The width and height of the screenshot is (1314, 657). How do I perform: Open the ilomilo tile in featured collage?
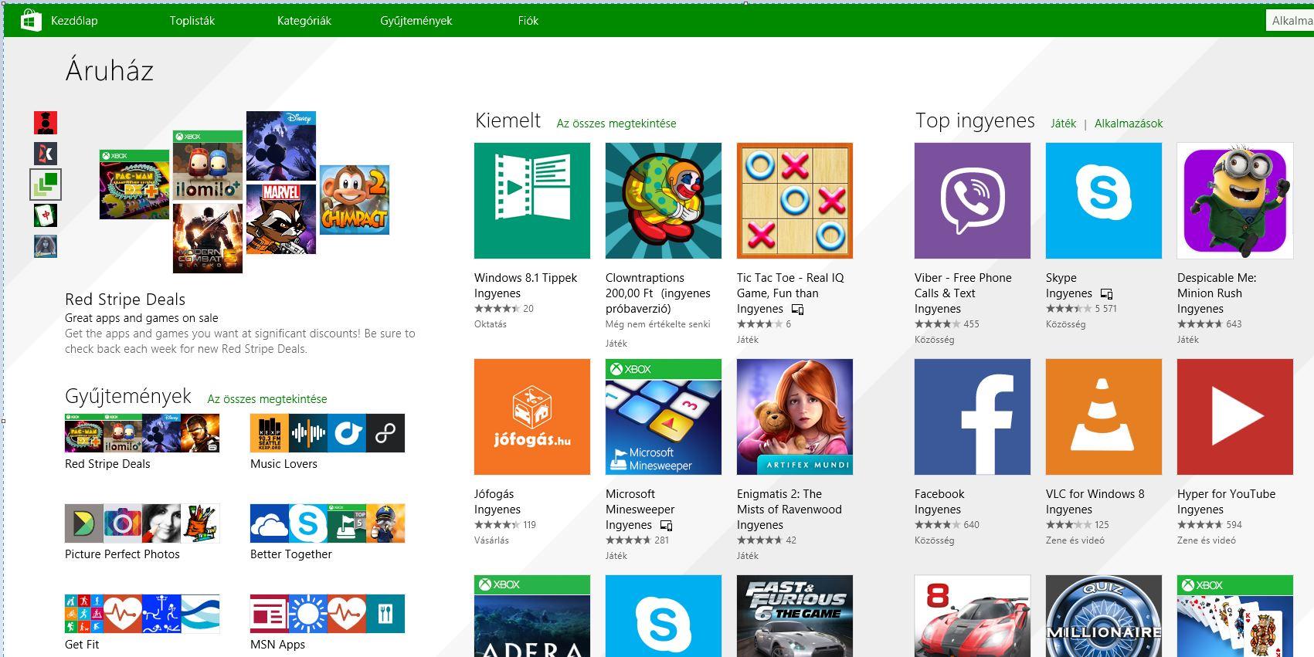pos(208,165)
